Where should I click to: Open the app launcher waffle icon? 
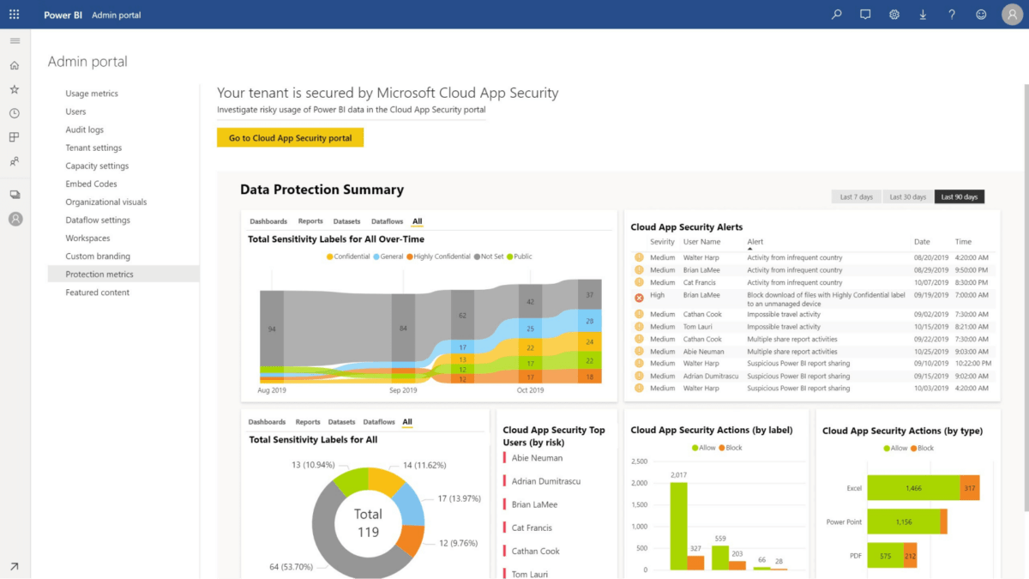[14, 15]
